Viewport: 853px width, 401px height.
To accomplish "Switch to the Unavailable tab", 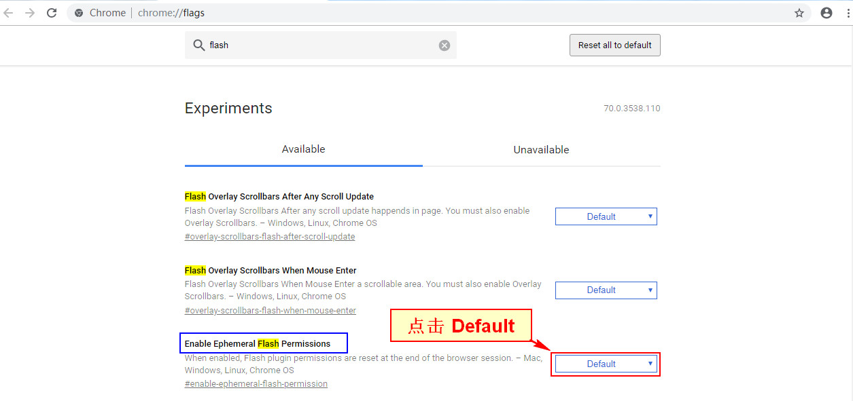I will pyautogui.click(x=542, y=149).
